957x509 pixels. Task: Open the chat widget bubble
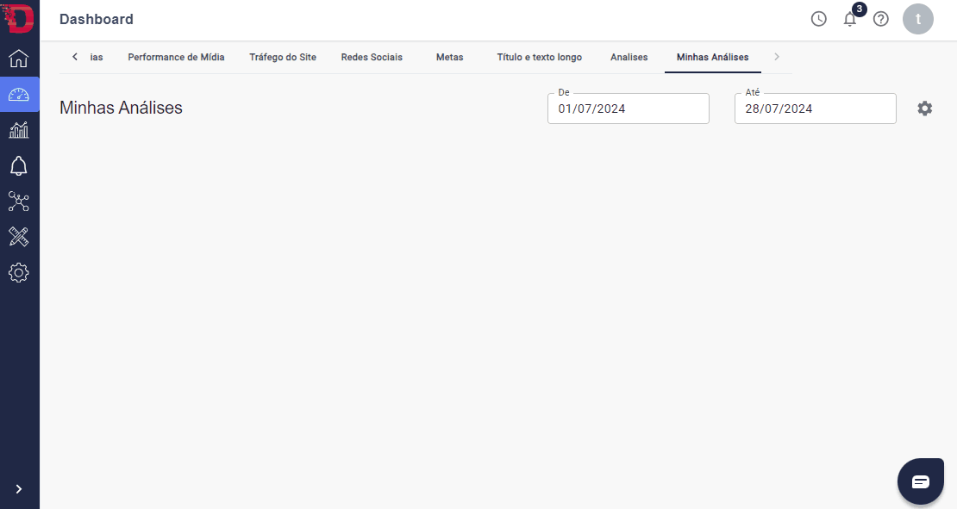coord(921,481)
